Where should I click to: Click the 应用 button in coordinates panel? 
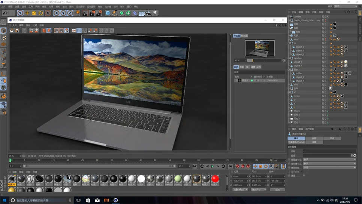277,190
